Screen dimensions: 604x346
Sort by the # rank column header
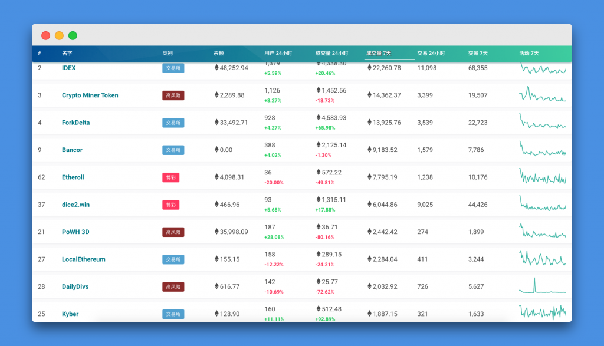point(40,53)
